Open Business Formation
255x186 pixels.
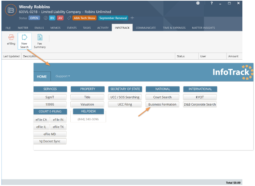162,104
